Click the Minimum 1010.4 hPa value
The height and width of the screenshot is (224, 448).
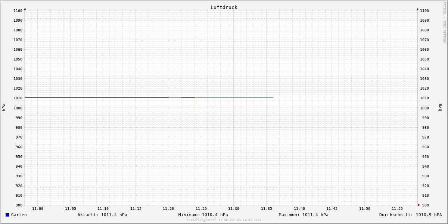click(x=203, y=215)
